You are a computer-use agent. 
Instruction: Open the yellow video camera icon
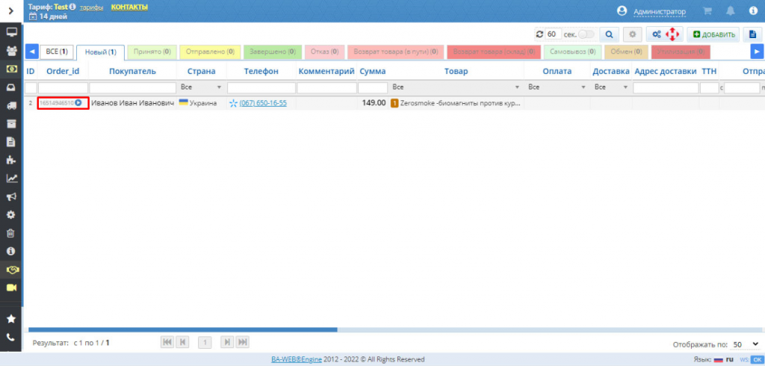[11, 288]
